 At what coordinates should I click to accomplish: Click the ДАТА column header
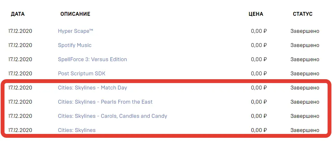pyautogui.click(x=18, y=14)
